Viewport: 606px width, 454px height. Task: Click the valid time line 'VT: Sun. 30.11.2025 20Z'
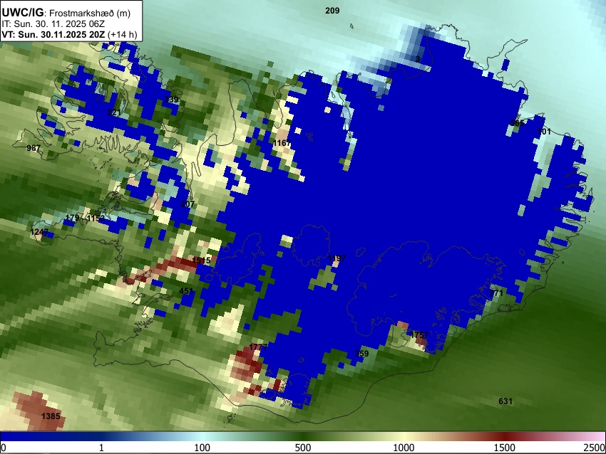pyautogui.click(x=53, y=34)
